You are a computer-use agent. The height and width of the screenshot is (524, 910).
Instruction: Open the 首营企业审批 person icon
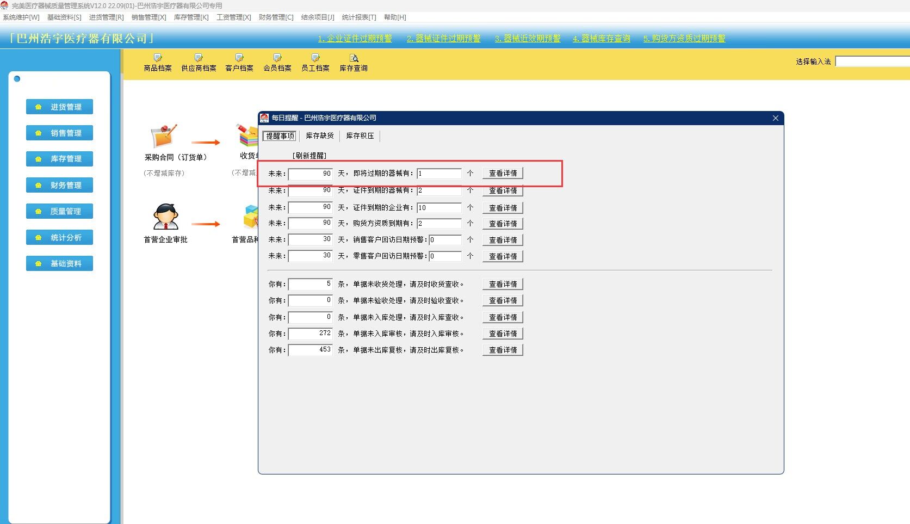point(165,218)
